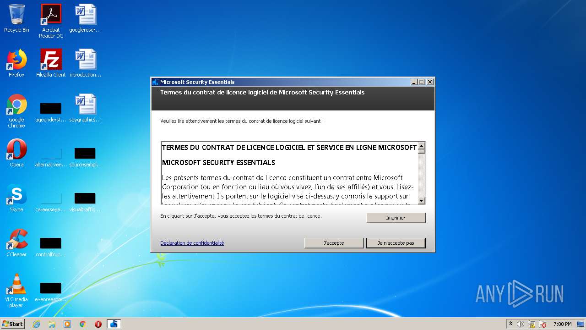The height and width of the screenshot is (330, 586).
Task: Select the visualtraffic desktop file
Action: pos(85,201)
